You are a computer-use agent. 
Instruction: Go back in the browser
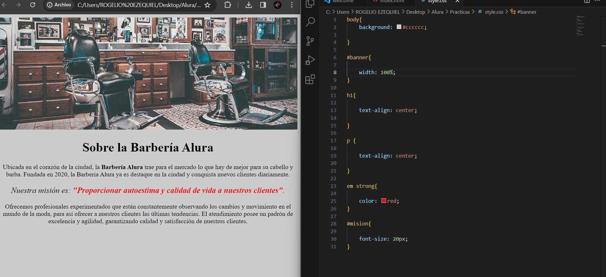4,5
